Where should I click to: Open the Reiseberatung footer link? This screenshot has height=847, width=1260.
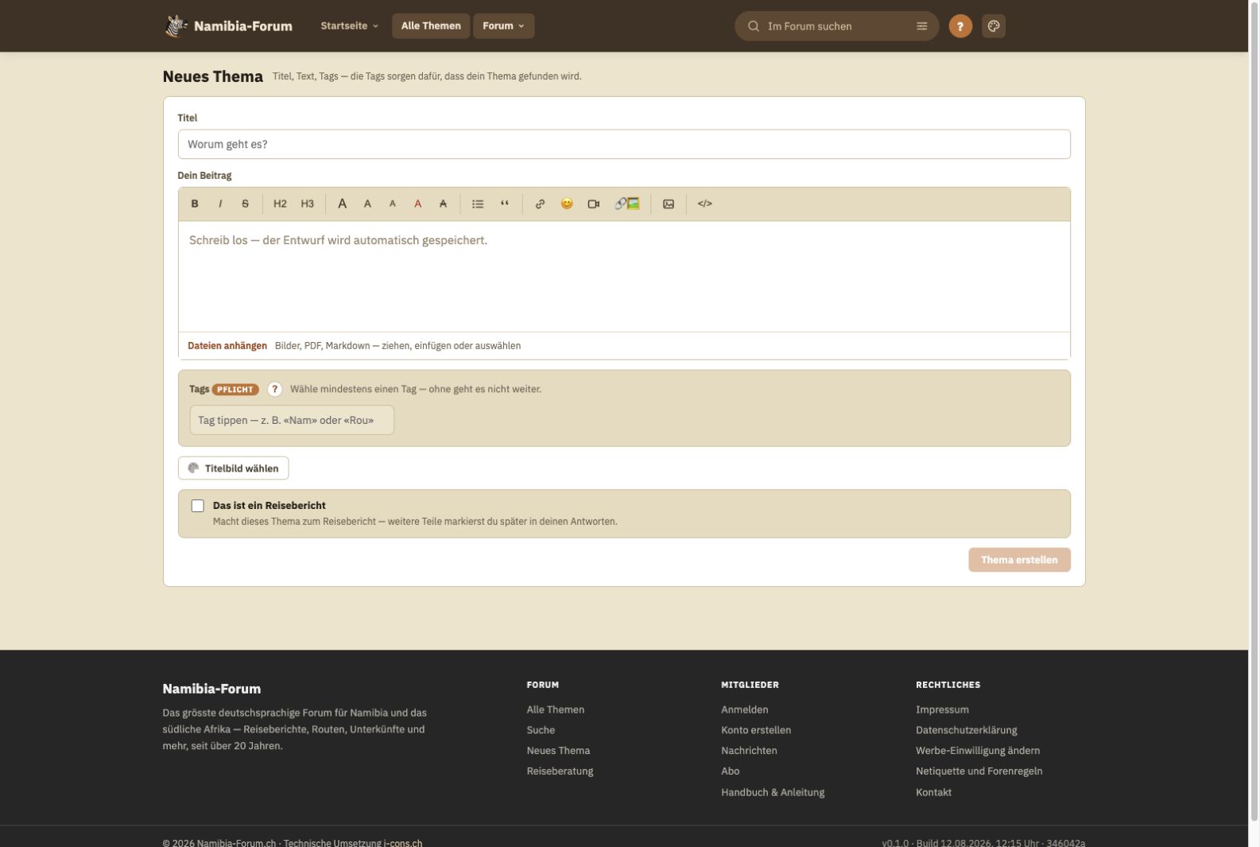[560, 771]
